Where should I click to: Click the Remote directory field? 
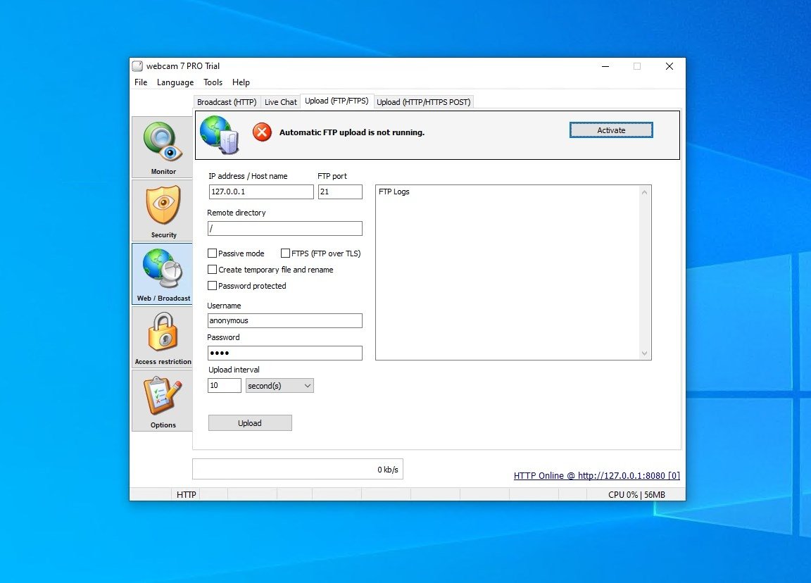pos(285,229)
